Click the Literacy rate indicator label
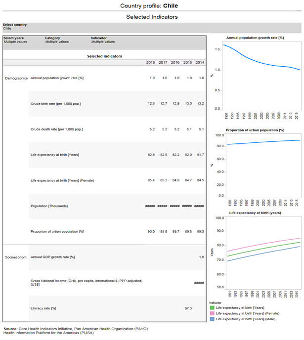 point(43,308)
